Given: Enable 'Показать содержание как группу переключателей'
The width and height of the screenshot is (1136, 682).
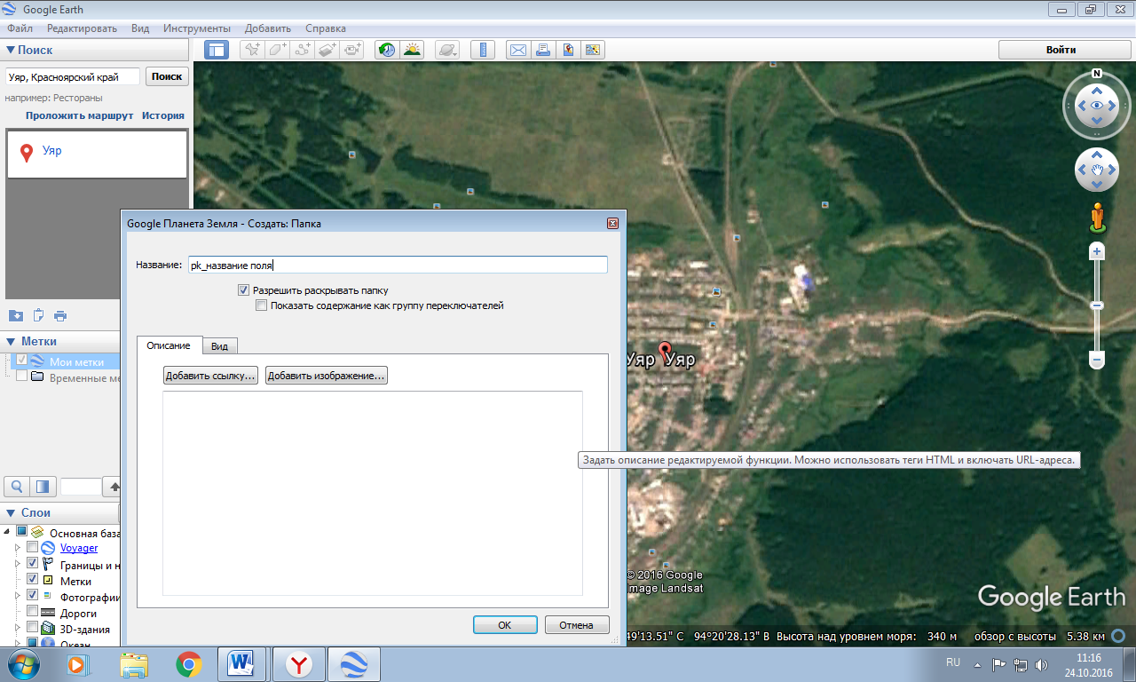Looking at the screenshot, I should 261,305.
